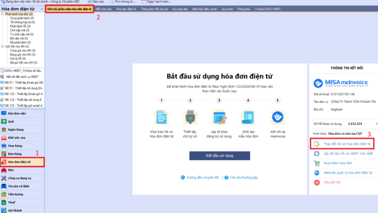Open the Bàn làm việc module icon

[4, 113]
